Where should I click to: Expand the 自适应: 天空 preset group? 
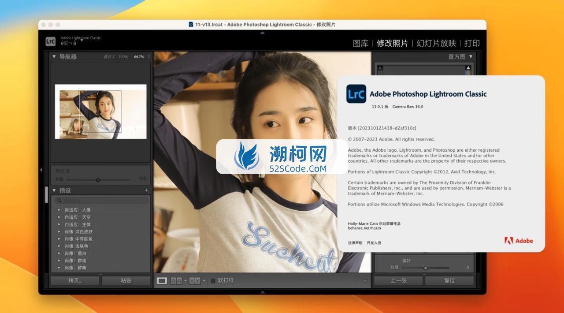tap(59, 217)
